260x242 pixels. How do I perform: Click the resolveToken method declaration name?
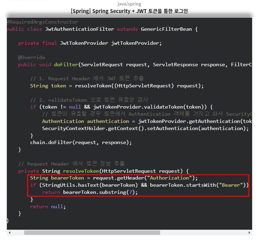tap(81, 171)
